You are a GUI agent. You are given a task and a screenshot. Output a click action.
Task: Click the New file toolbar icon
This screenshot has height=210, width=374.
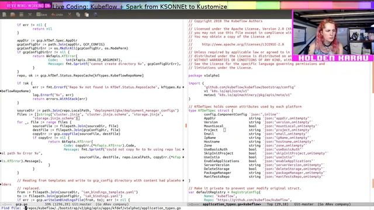(4, 15)
